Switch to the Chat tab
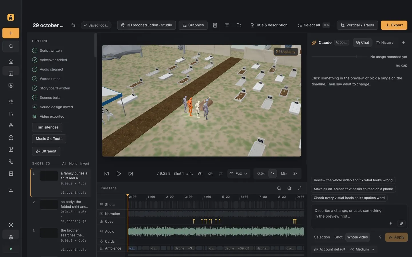 [363, 43]
